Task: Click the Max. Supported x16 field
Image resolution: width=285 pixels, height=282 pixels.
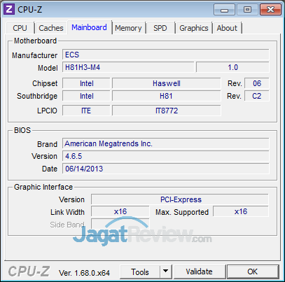Action: (241, 212)
